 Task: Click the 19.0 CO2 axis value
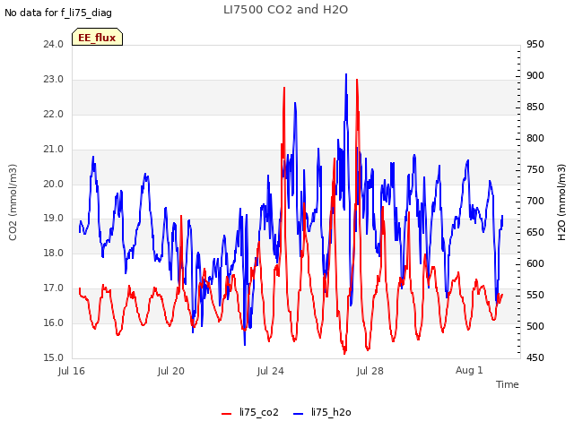point(54,219)
